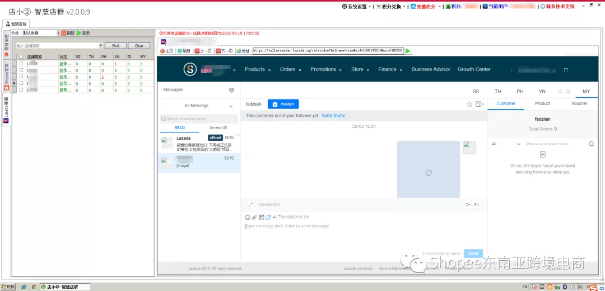Click the 充值积分 recharge icon
The height and width of the screenshot is (291, 605).
point(413,7)
